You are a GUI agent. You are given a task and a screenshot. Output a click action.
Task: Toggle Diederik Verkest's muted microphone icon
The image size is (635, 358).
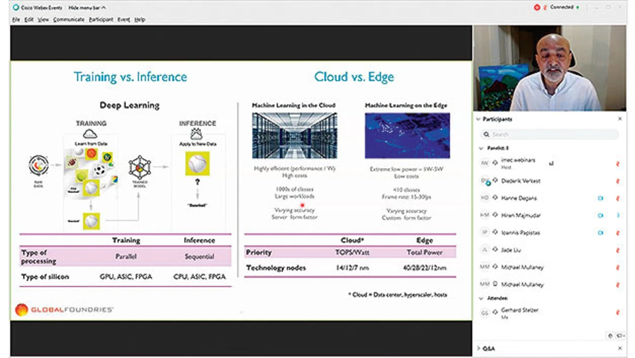[618, 181]
